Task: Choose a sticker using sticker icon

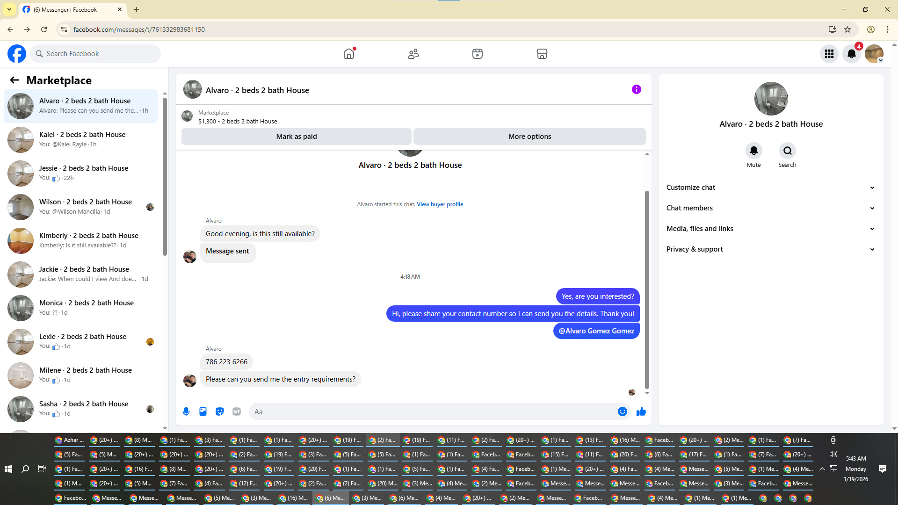Action: [220, 411]
